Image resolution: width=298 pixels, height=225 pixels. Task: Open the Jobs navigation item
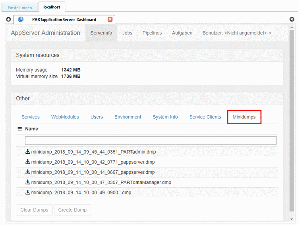pyautogui.click(x=127, y=33)
